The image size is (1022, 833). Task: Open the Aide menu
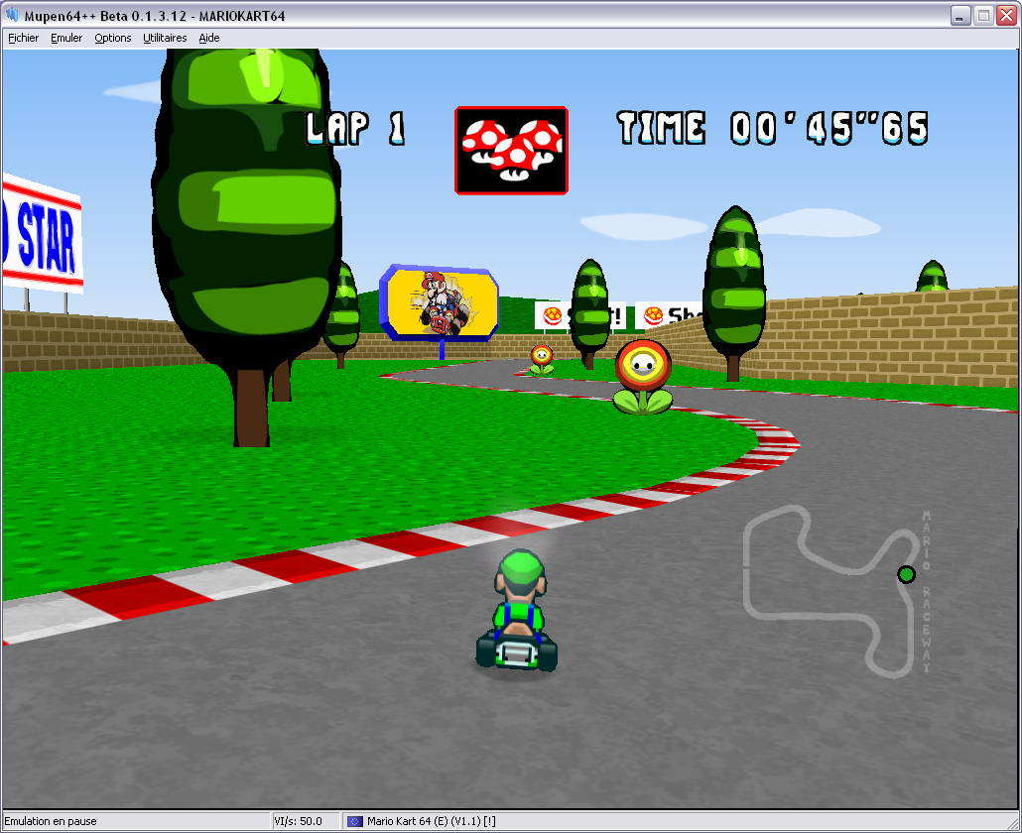(x=209, y=38)
